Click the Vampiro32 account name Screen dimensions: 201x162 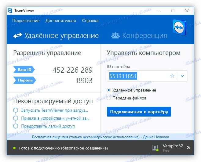point(173,146)
